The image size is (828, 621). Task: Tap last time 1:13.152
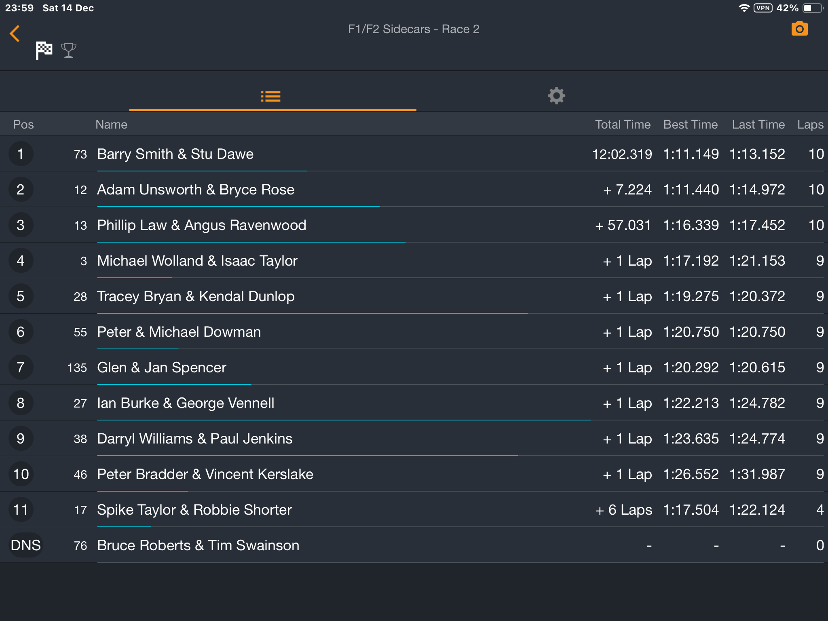757,154
